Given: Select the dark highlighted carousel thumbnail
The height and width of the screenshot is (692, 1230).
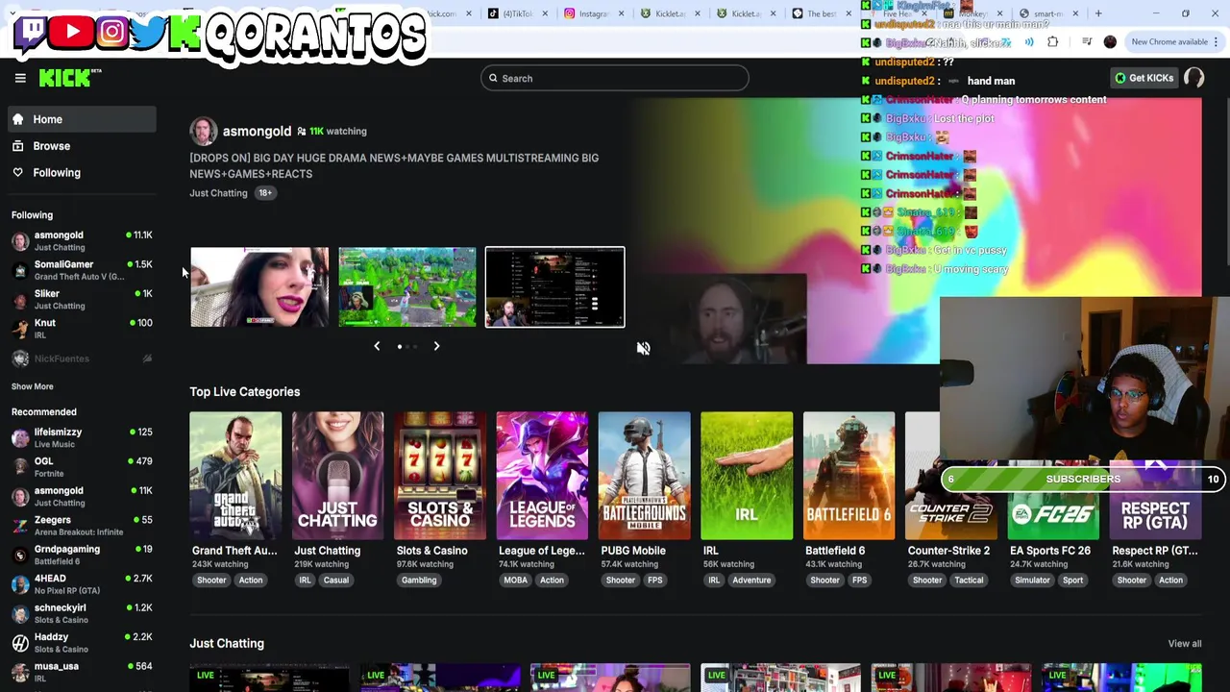Looking at the screenshot, I should click(x=555, y=286).
